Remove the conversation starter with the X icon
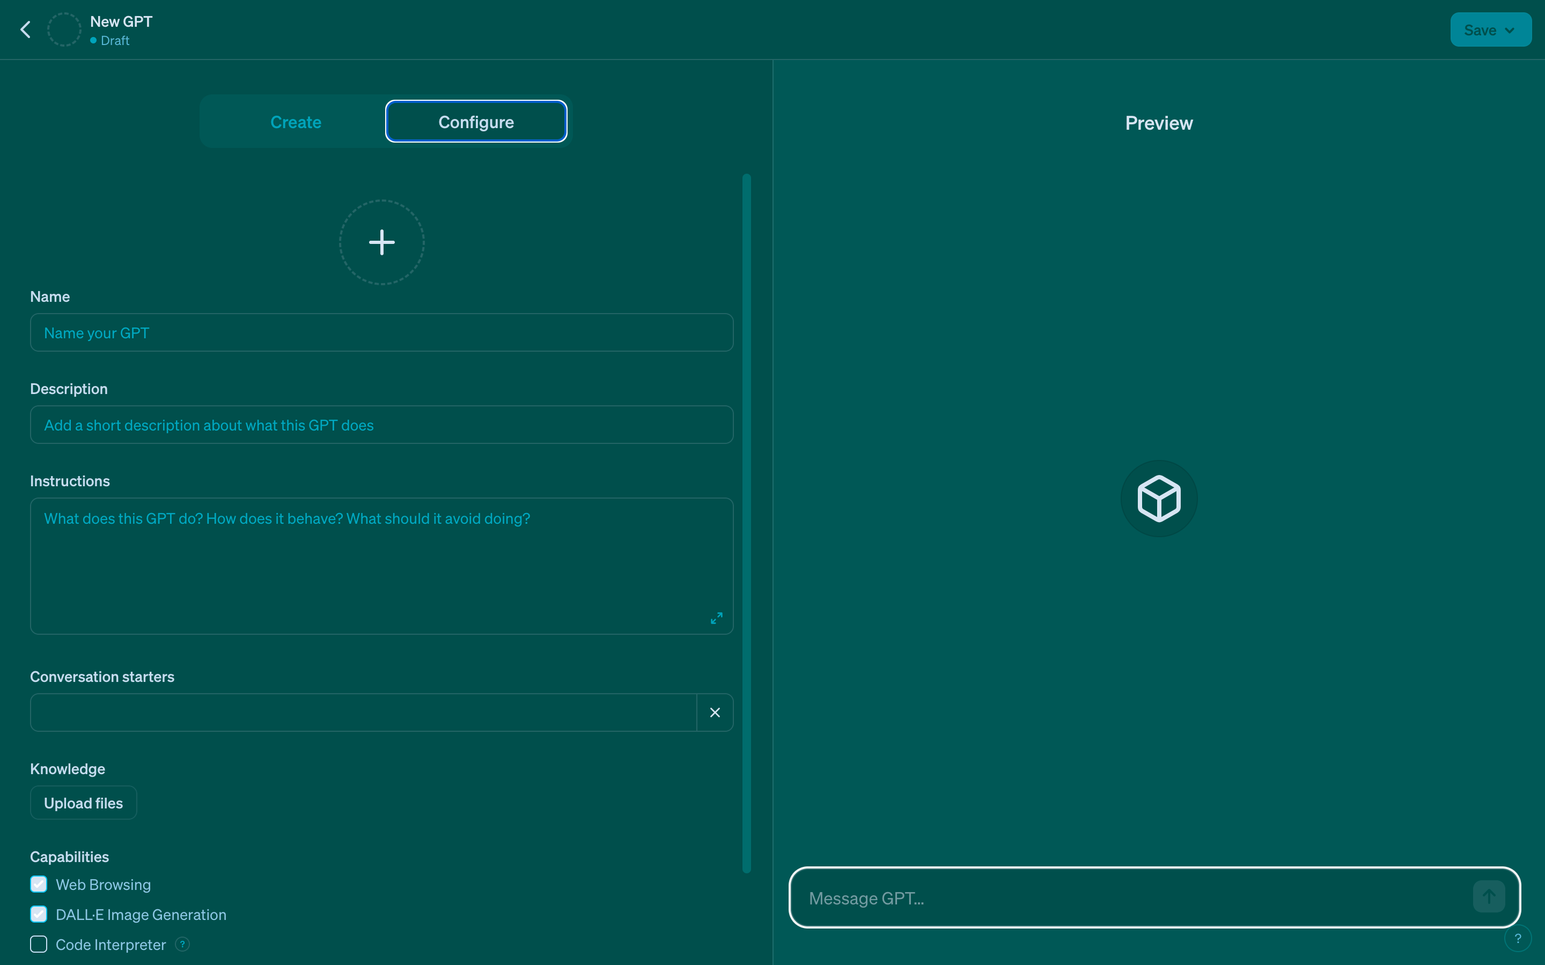Viewport: 1545px width, 965px height. tap(715, 712)
